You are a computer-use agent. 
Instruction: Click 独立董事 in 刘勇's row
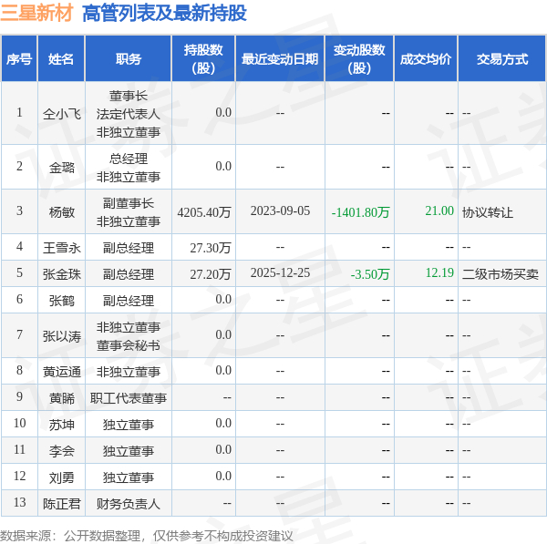128,477
